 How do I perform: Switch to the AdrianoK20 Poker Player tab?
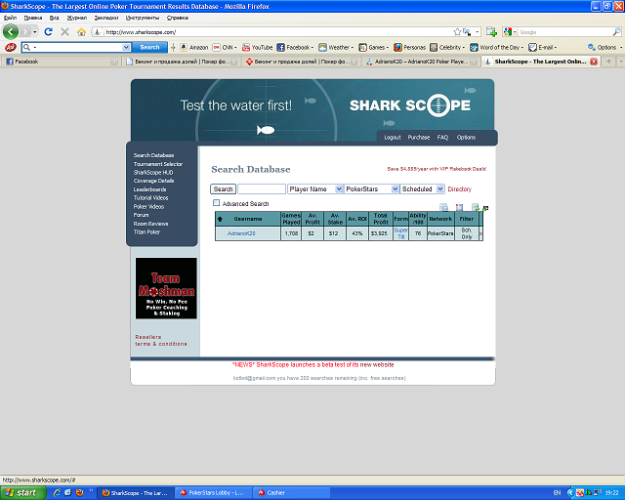tap(421, 62)
